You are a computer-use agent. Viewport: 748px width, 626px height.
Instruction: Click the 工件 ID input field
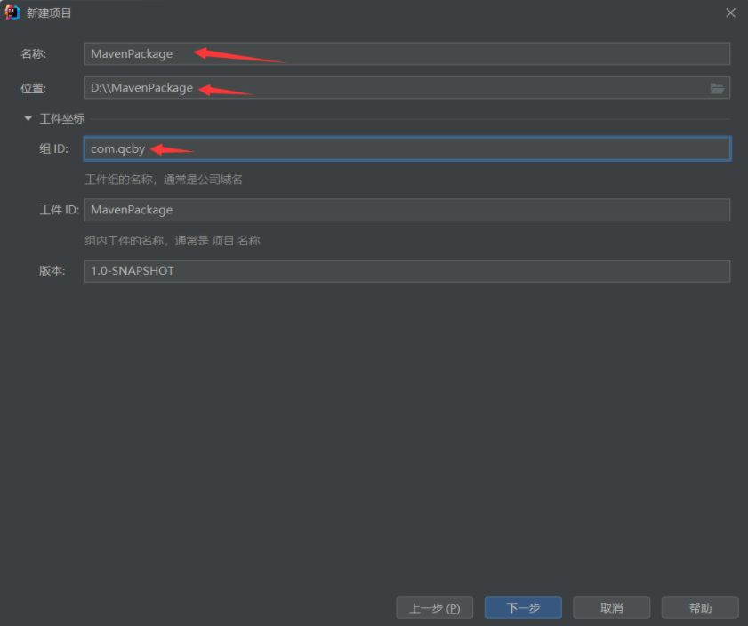point(407,210)
